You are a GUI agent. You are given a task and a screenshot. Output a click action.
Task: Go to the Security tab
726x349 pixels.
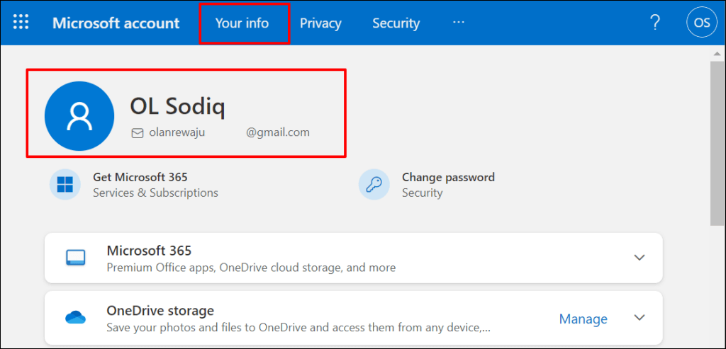click(x=396, y=23)
